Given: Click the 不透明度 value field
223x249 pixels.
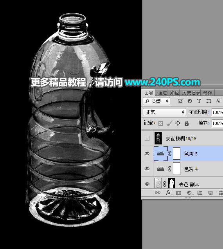Looking at the screenshot, I should 217,112.
